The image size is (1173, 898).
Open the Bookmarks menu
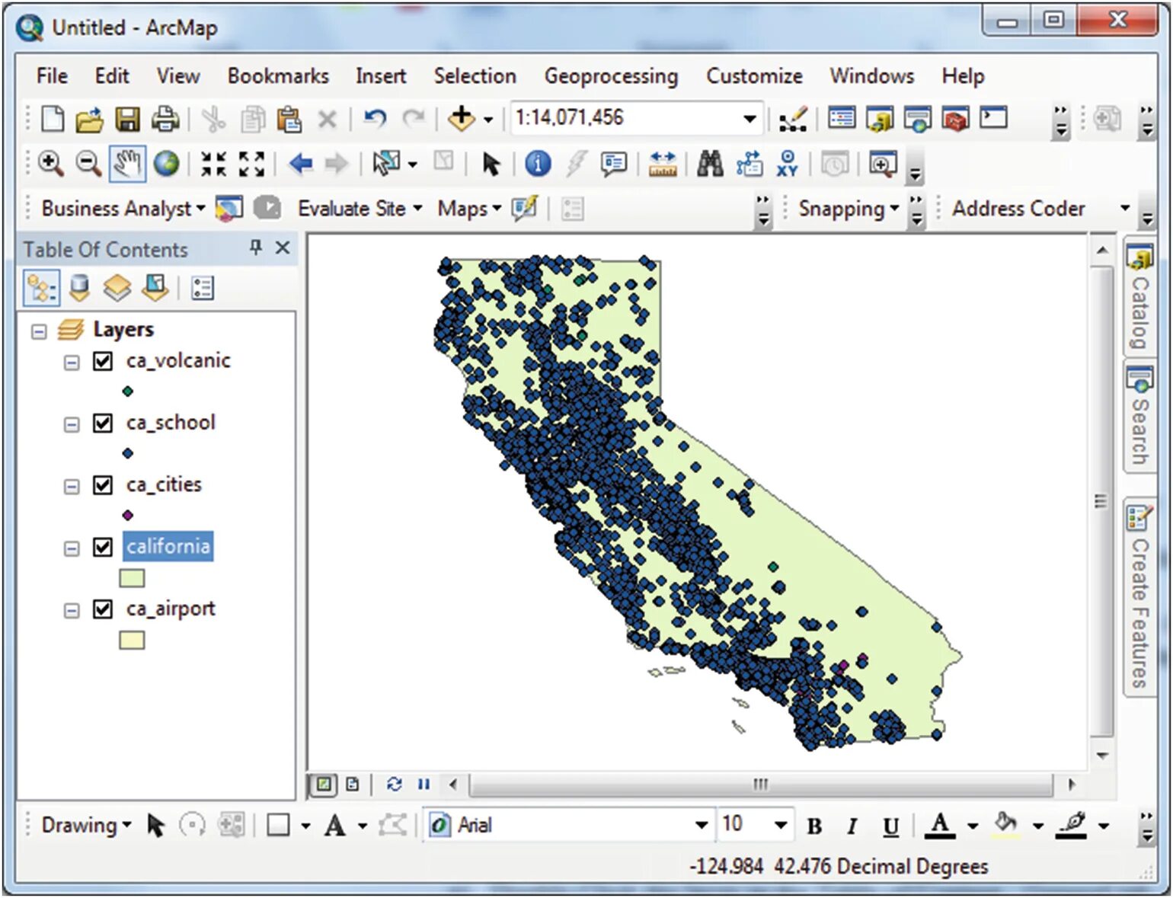coord(278,76)
